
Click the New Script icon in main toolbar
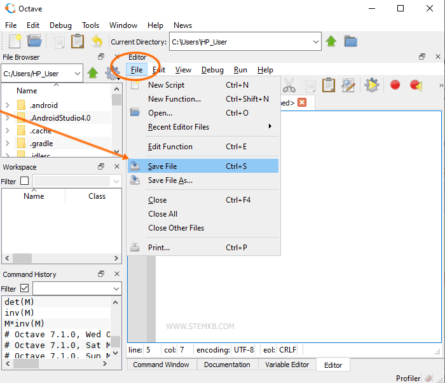click(x=15, y=42)
